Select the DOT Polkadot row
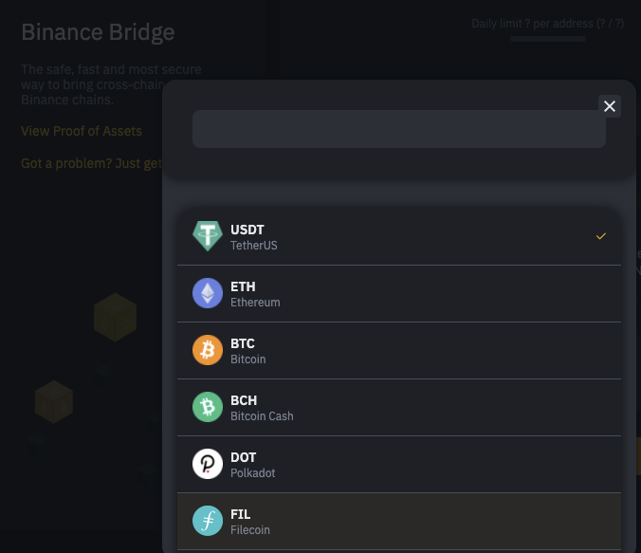This screenshot has width=641, height=553. 399,464
